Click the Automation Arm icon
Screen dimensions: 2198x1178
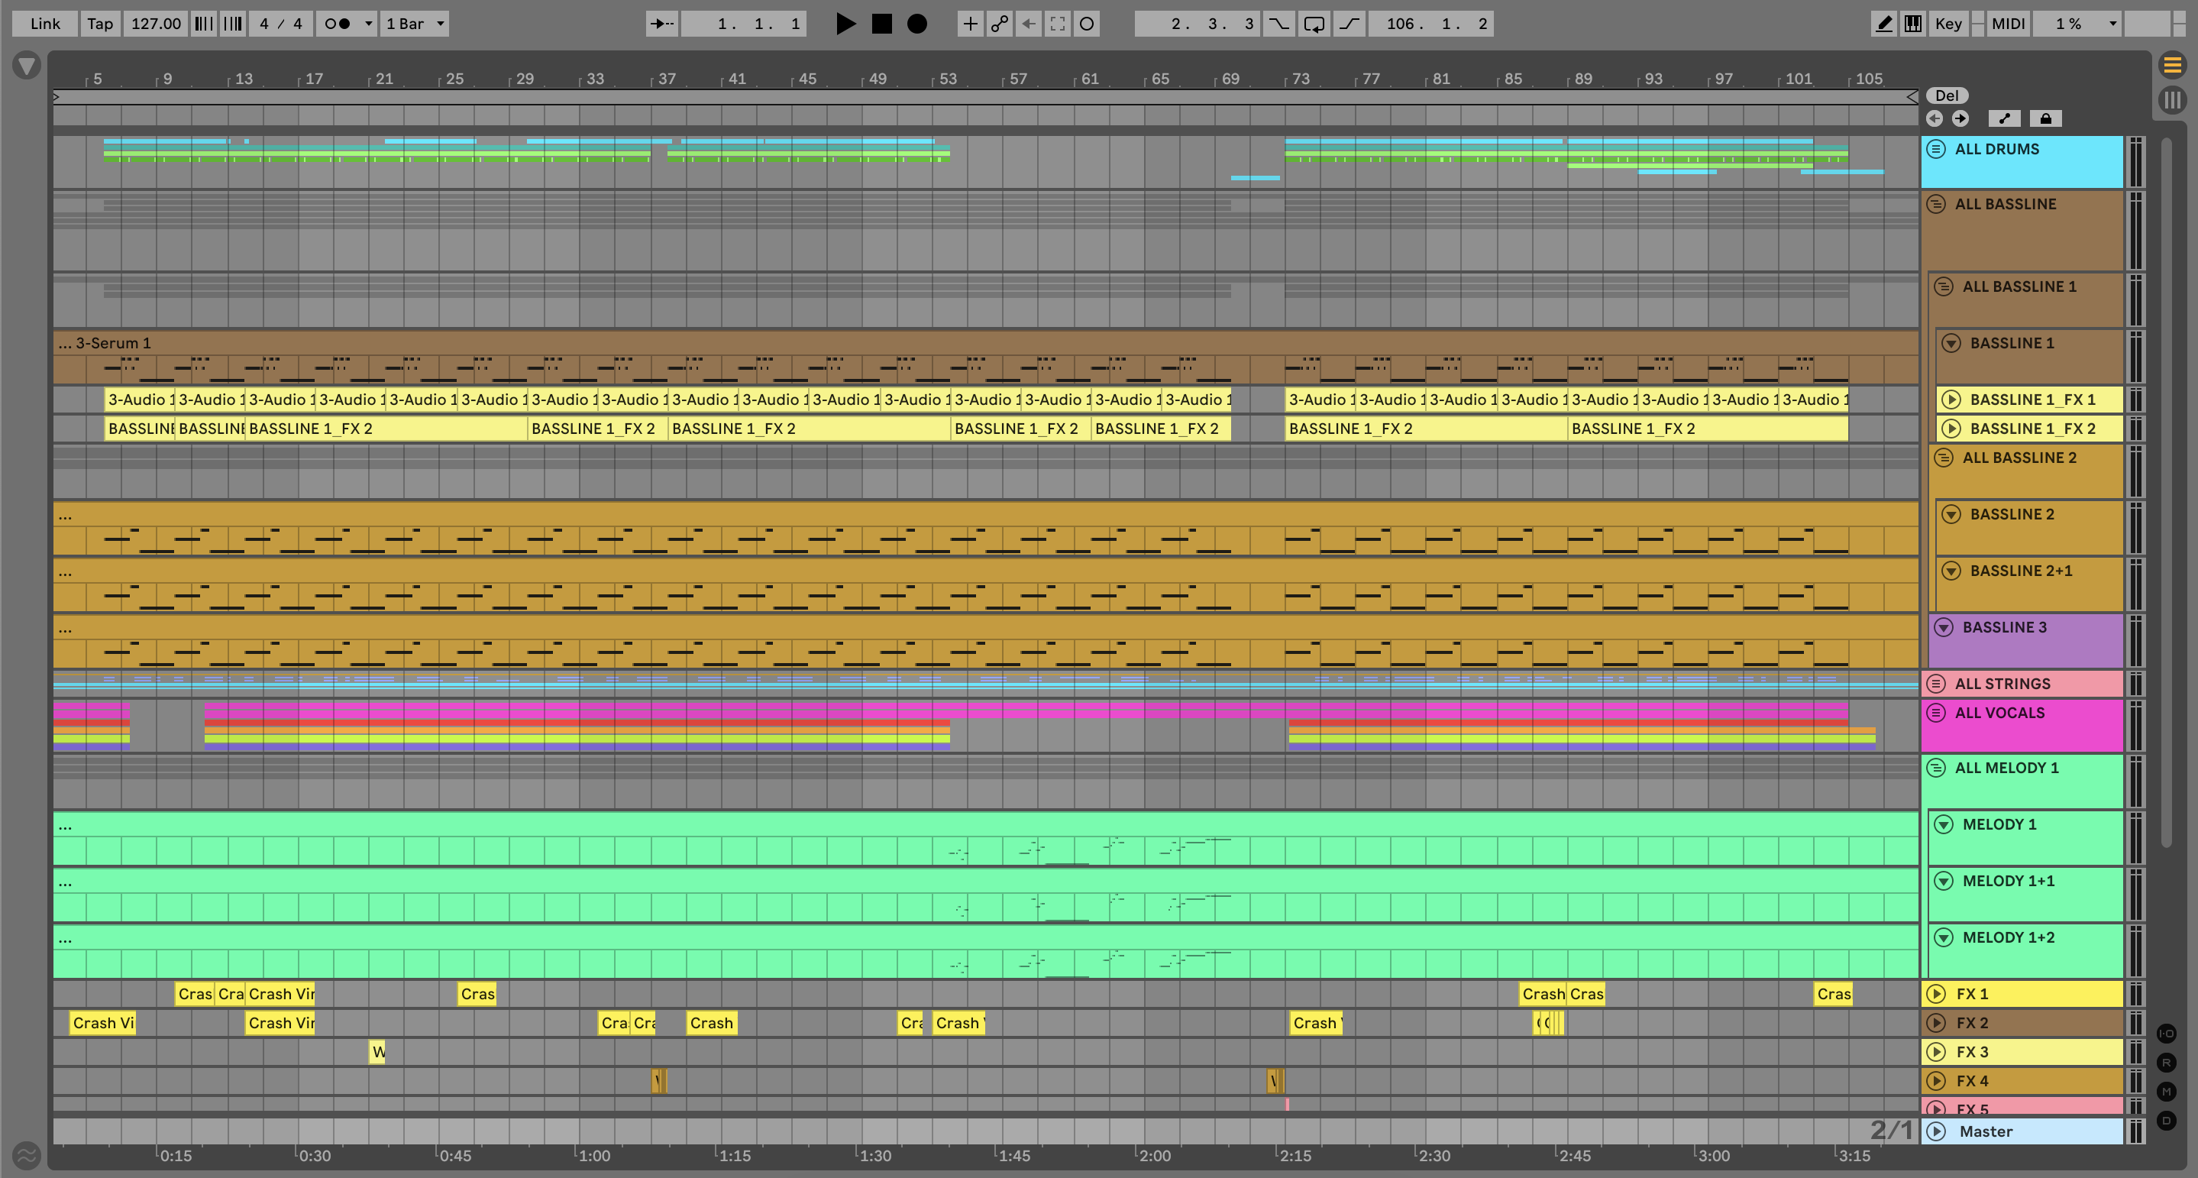(x=999, y=24)
